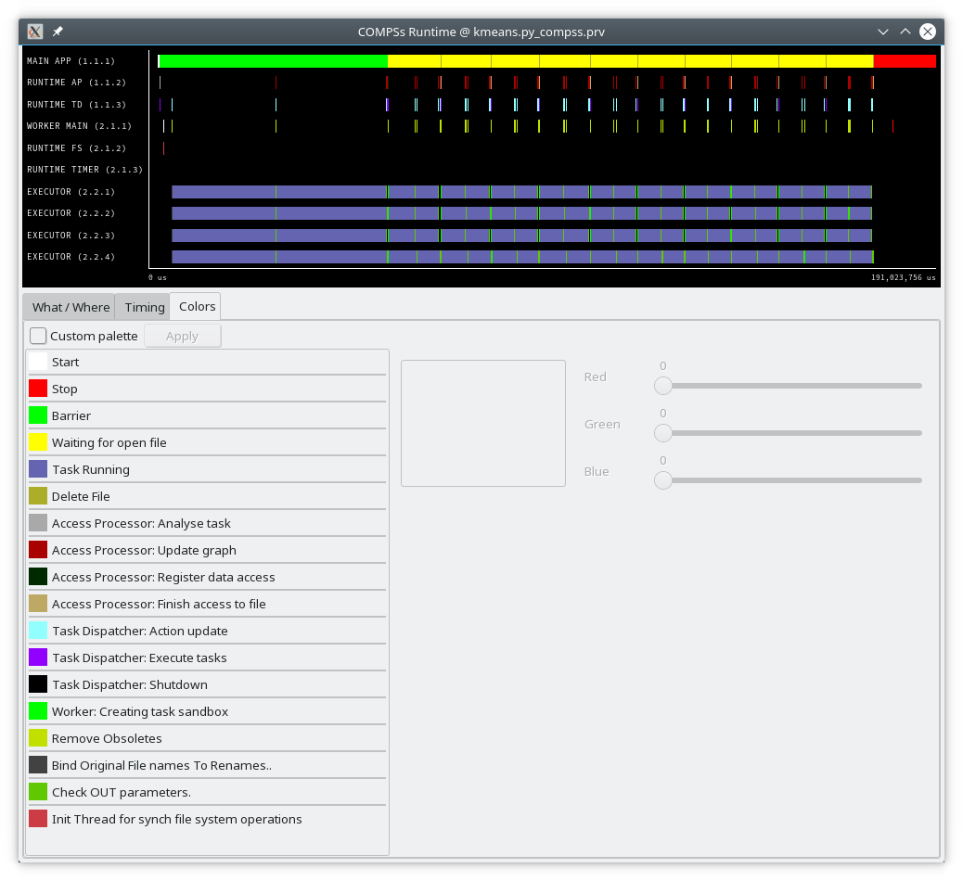Viewport: 963px width, 881px height.
Task: Click the EXECUTOR (2.2.2) row label
Action: (71, 213)
